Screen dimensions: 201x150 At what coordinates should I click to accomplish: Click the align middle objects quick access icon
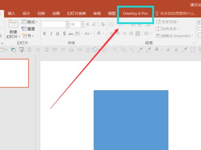click(x=63, y=50)
